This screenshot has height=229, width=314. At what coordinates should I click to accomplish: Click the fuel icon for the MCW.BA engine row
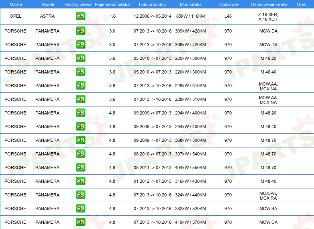tap(80, 209)
